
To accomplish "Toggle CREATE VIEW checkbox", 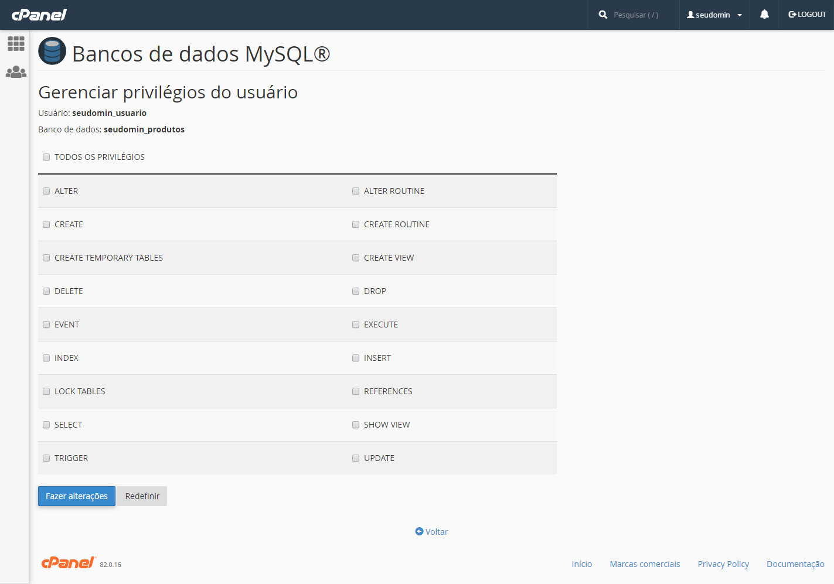I will 356,258.
